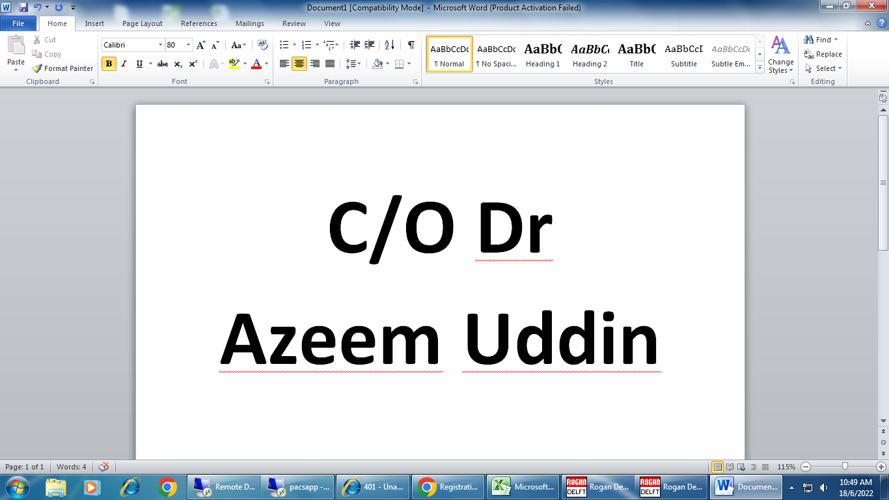
Task: Open Google Chrome from the taskbar
Action: (167, 487)
